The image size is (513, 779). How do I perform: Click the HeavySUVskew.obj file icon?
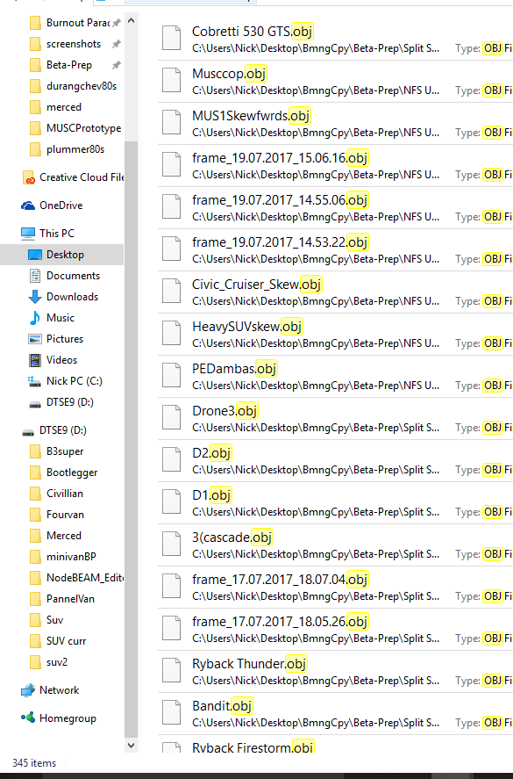(172, 333)
